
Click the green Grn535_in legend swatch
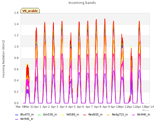[39, 115]
